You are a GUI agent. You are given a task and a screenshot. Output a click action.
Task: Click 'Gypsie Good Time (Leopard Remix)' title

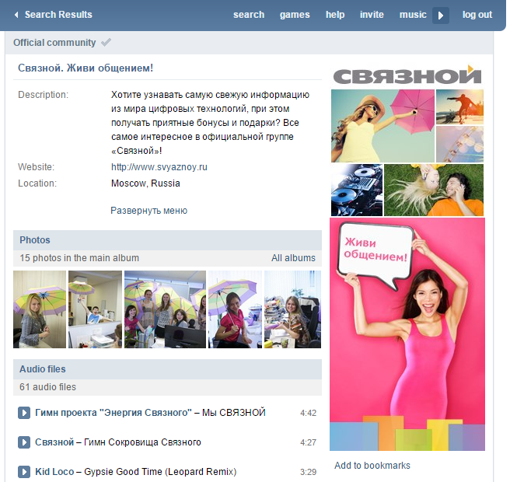(160, 472)
